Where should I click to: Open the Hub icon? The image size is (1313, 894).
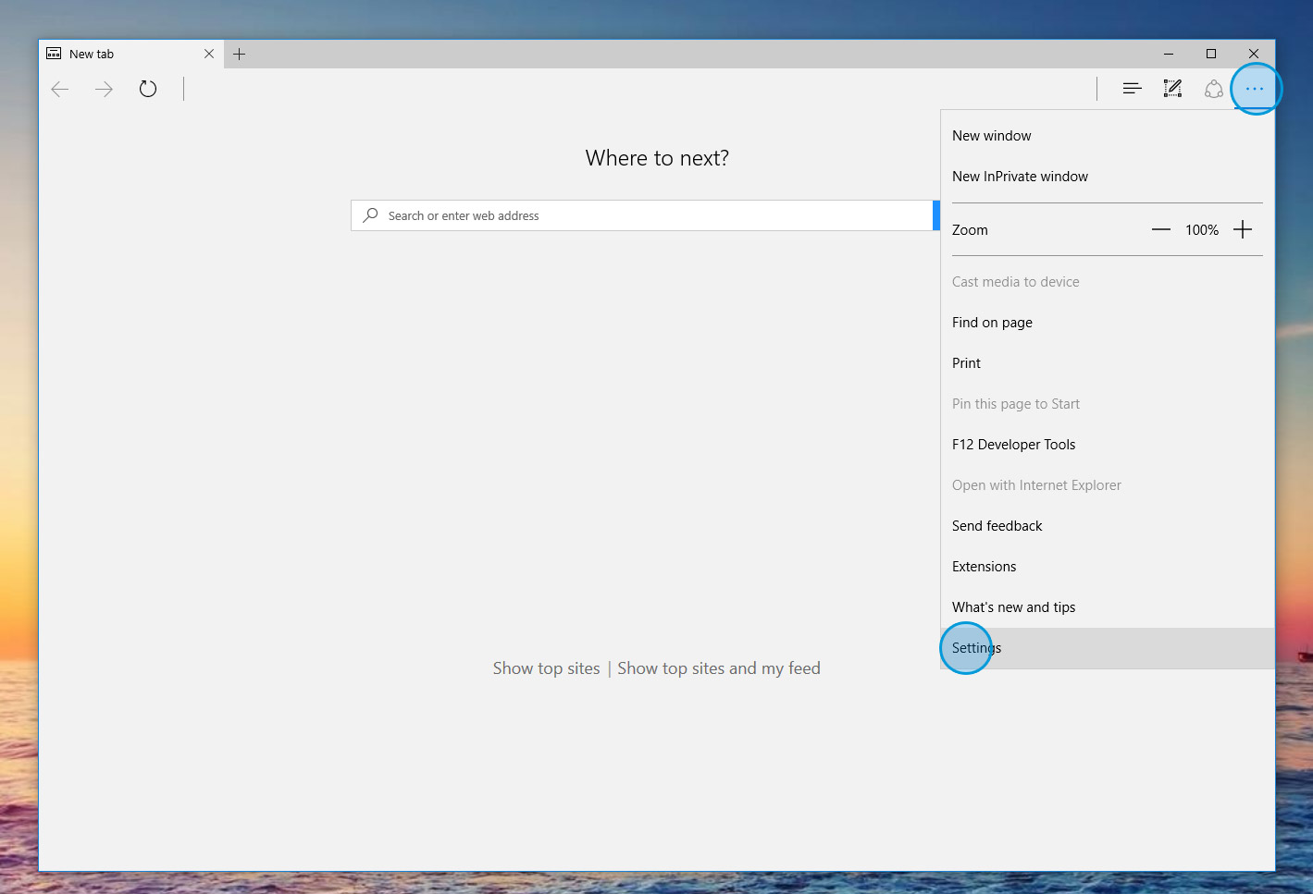point(1132,89)
